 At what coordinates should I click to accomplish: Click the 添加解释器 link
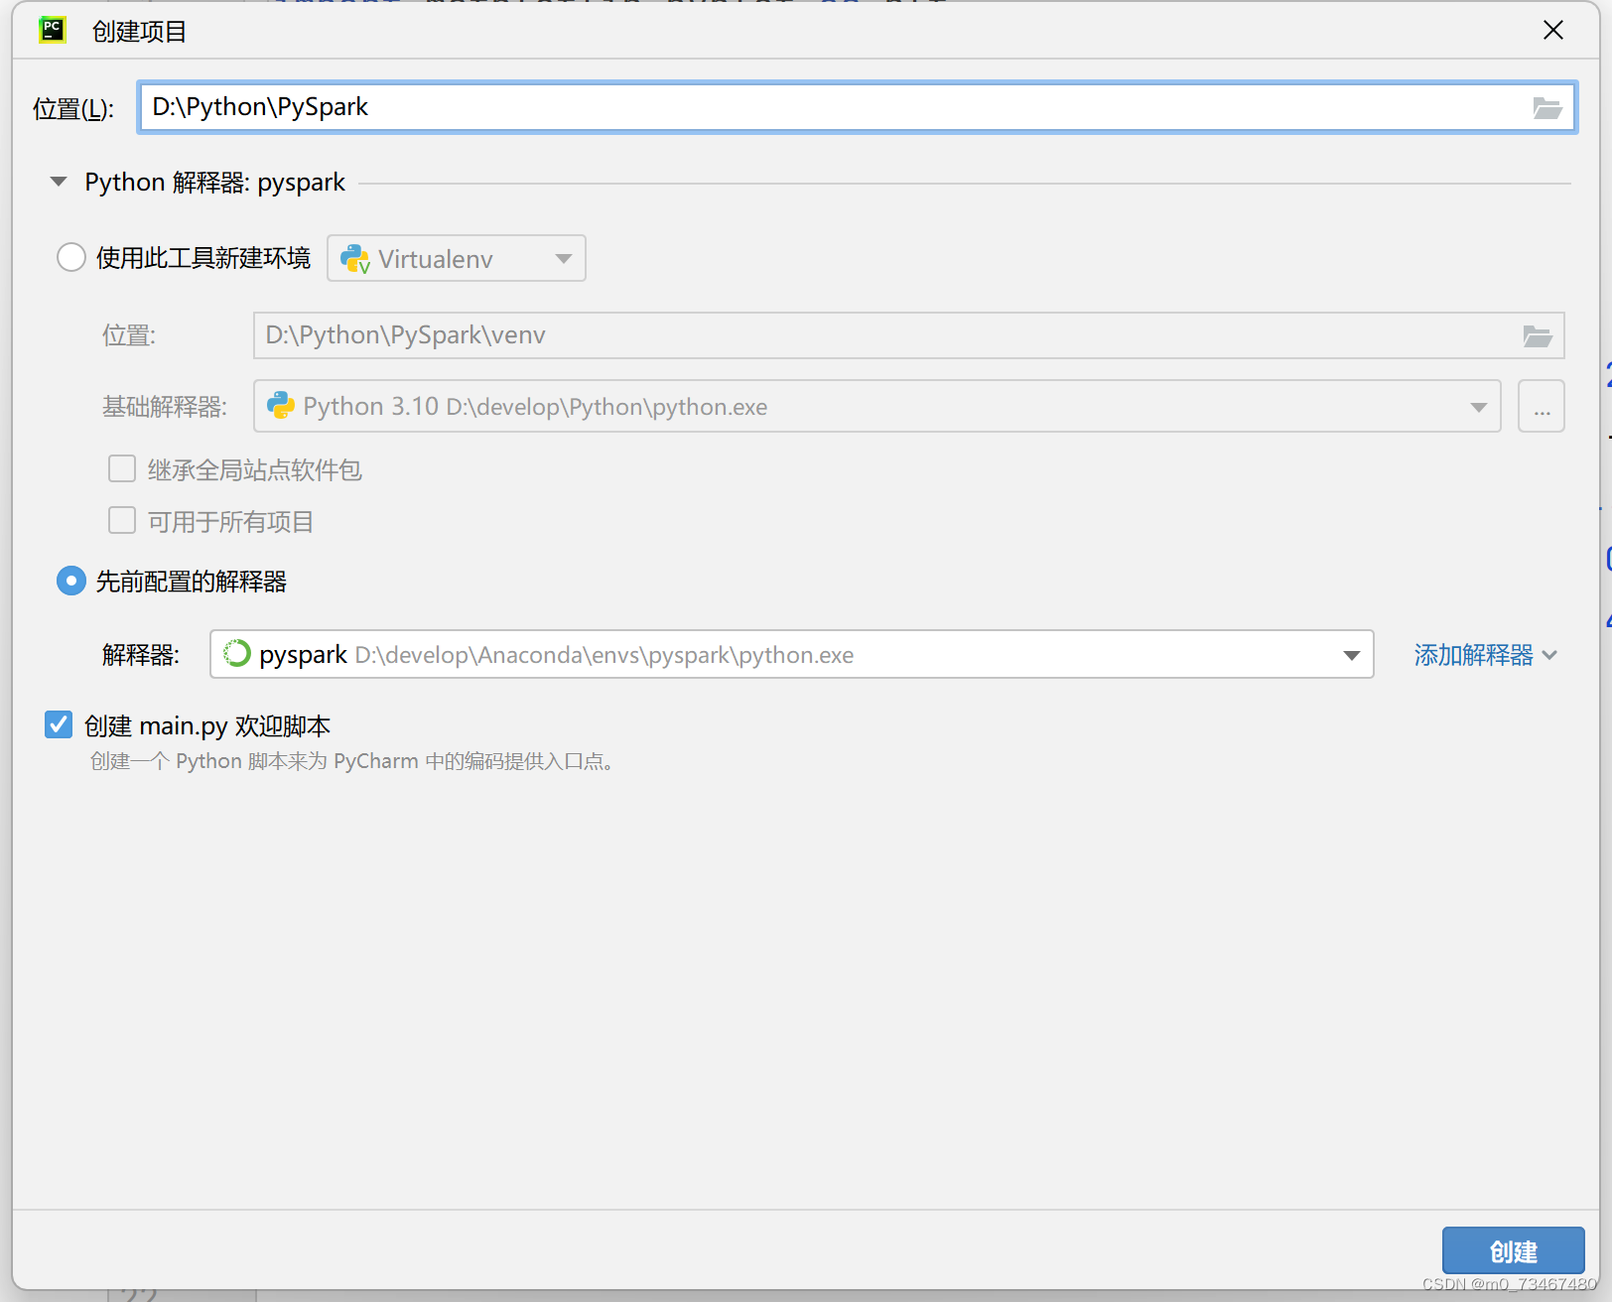(1473, 655)
